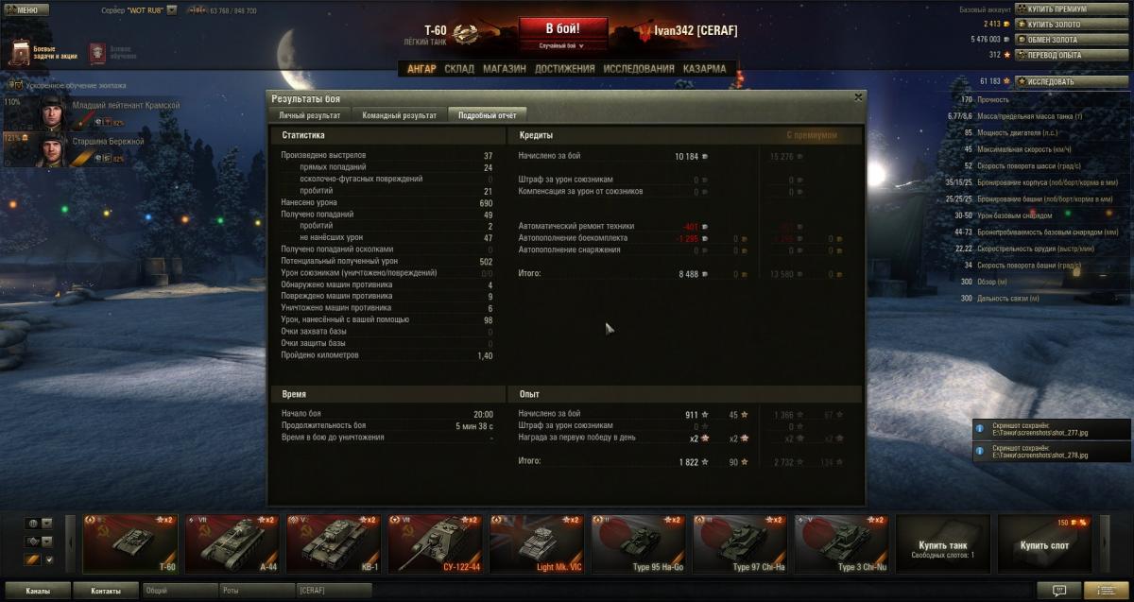The width and height of the screenshot is (1134, 602).
Task: Toggle the favorite tanks stripe filter
Action: click(32, 559)
